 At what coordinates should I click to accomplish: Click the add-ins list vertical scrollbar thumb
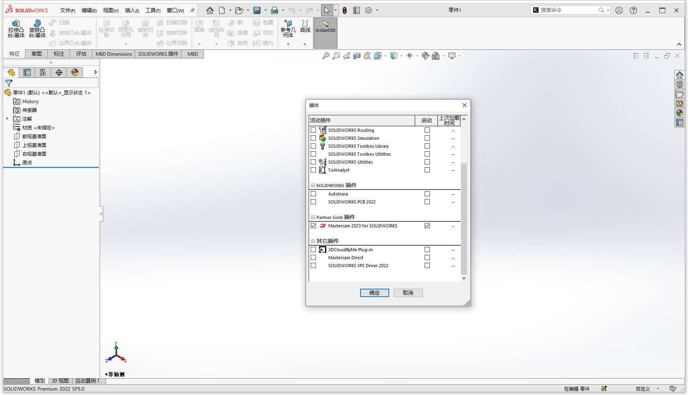(x=464, y=219)
